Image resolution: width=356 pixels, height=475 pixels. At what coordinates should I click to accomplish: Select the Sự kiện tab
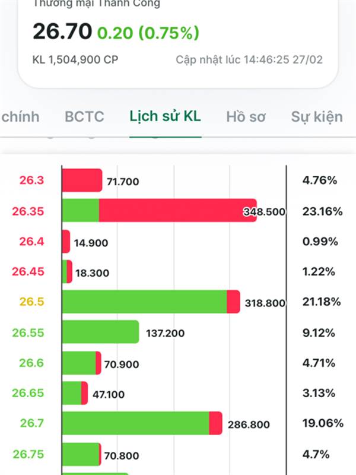pyautogui.click(x=316, y=116)
